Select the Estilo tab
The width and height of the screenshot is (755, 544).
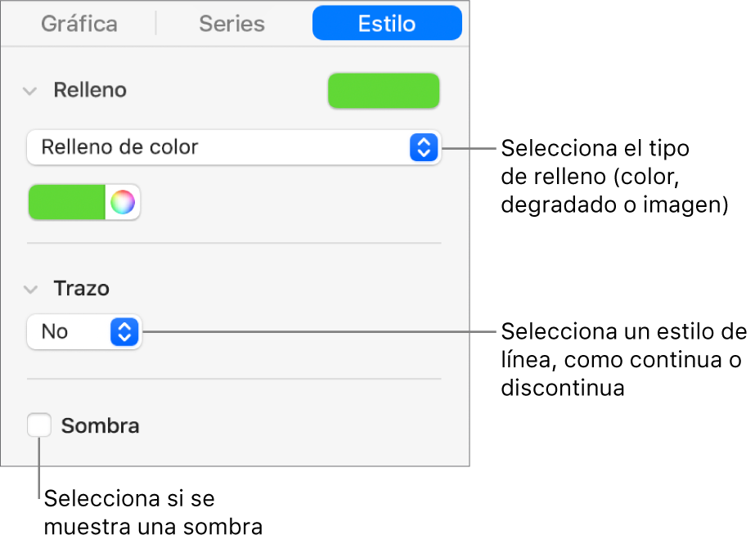click(387, 24)
